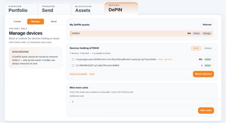The height and width of the screenshot is (123, 226).
Task: Check the box for the tnq1pxqgnnz wallet device
Action: click(73, 59)
